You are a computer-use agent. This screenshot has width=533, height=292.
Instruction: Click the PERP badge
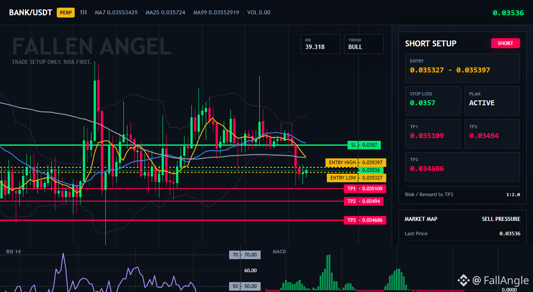point(66,13)
